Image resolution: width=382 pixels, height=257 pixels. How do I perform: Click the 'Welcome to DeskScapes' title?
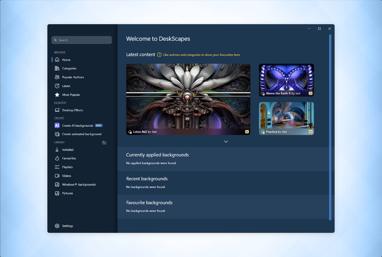pyautogui.click(x=158, y=39)
